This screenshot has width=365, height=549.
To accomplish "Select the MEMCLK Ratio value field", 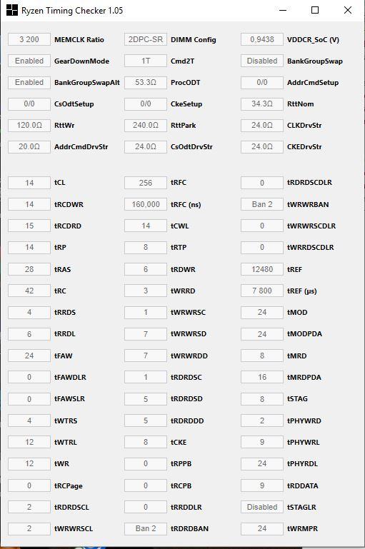I will (29, 39).
